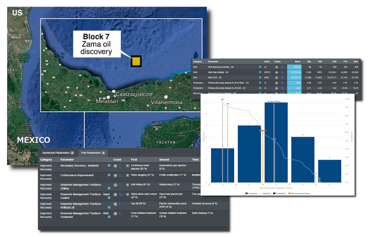
Task: Click the rightmost histogram bar labeled 2
Action: pyautogui.click(x=330, y=171)
